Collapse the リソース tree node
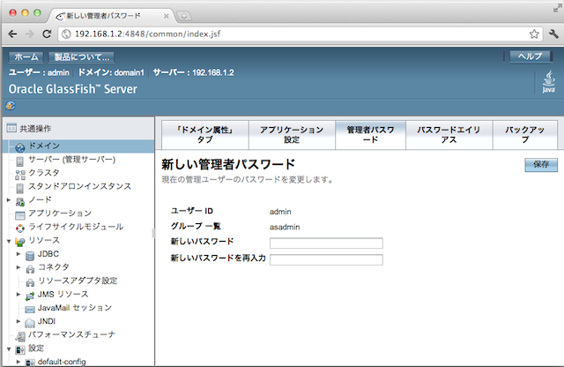This screenshot has width=564, height=367. 9,240
